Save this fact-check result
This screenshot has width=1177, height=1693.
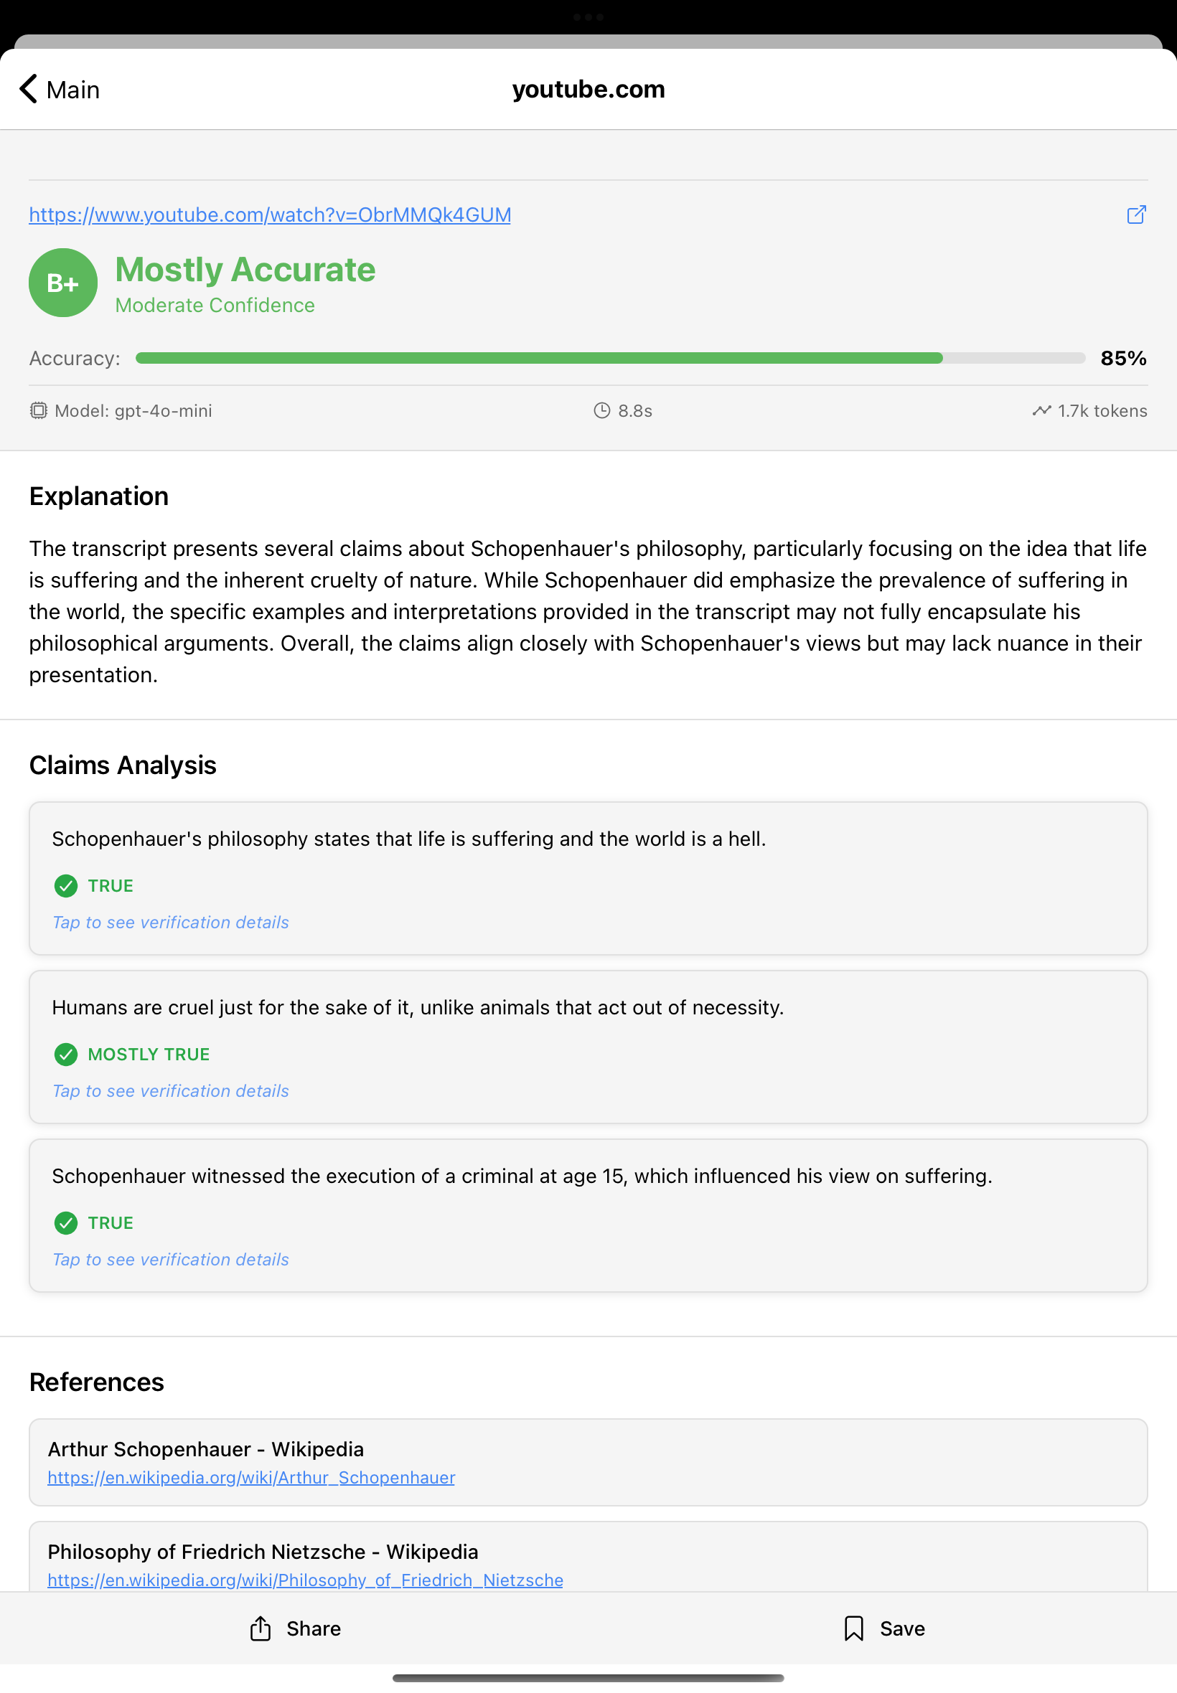point(883,1628)
